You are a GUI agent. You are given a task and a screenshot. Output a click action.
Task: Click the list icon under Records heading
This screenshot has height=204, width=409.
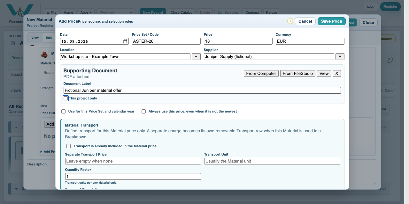(x=13, y=43)
